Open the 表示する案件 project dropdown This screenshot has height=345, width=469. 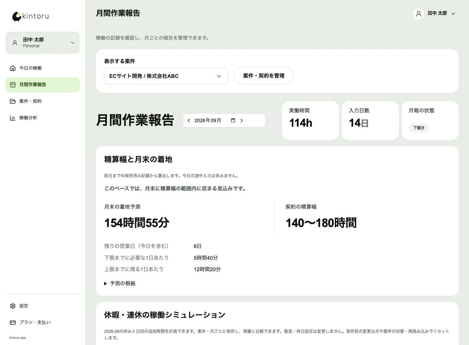(x=166, y=76)
